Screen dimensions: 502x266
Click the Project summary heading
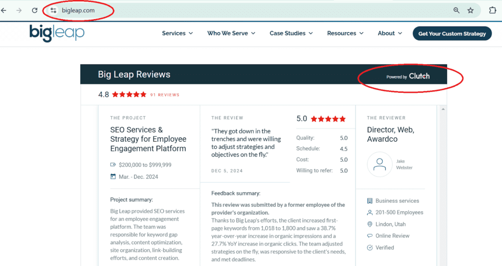pyautogui.click(x=131, y=200)
